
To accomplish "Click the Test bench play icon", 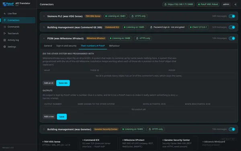I will [x=4, y=33].
